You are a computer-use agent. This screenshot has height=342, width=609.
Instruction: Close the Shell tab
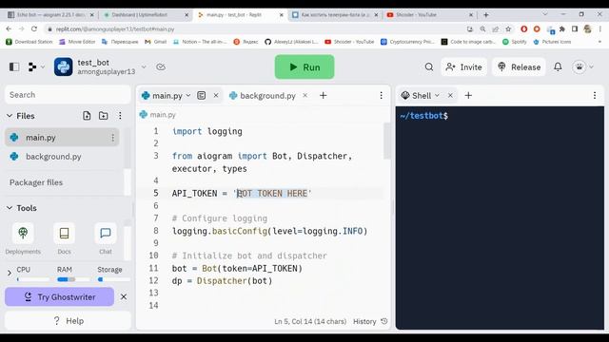click(x=450, y=95)
